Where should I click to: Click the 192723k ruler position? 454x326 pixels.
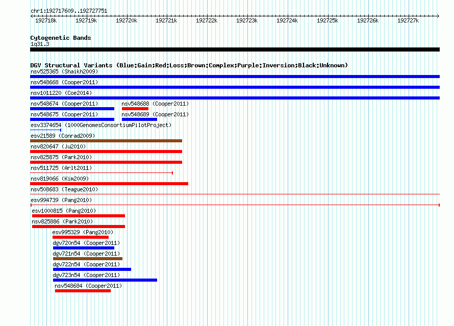click(247, 20)
